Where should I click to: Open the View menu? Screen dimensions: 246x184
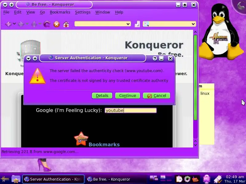(x=30, y=12)
